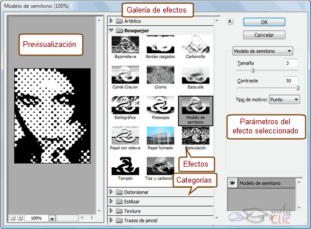Click the gallery scrollbar up arrow
This screenshot has height=229, width=311.
216,21
